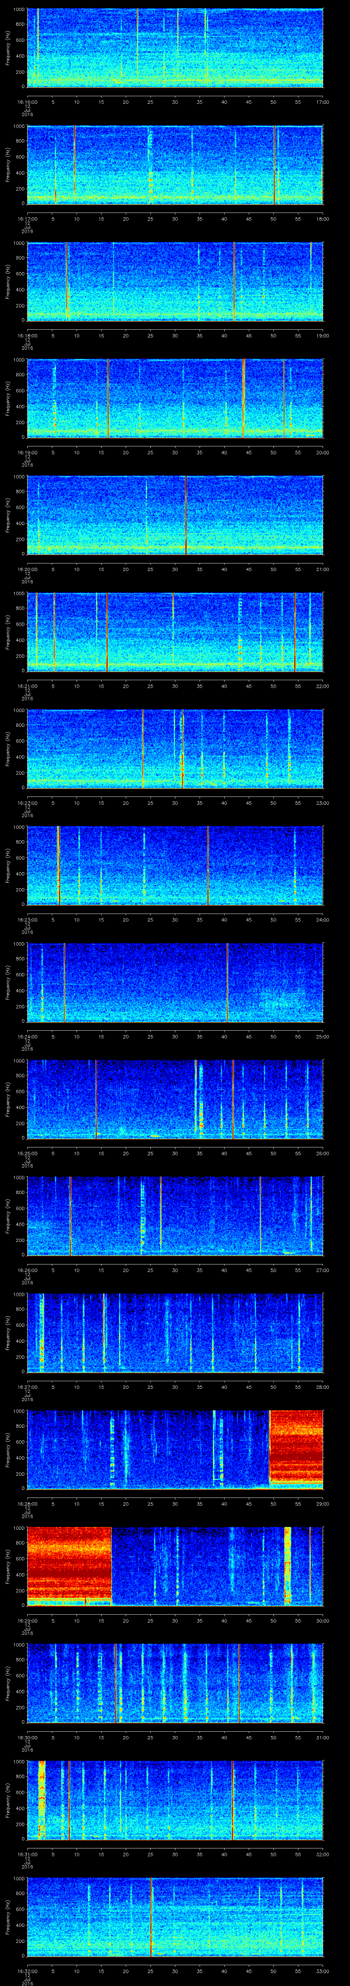Screen dimensions: 350x1986
Task: Click the 16:19:00 start time label
Action: (27, 453)
